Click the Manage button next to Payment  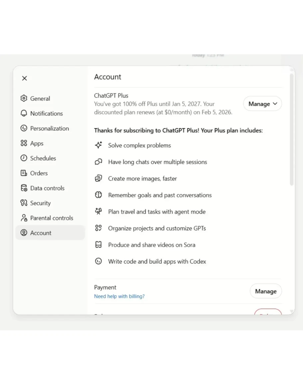point(266,291)
